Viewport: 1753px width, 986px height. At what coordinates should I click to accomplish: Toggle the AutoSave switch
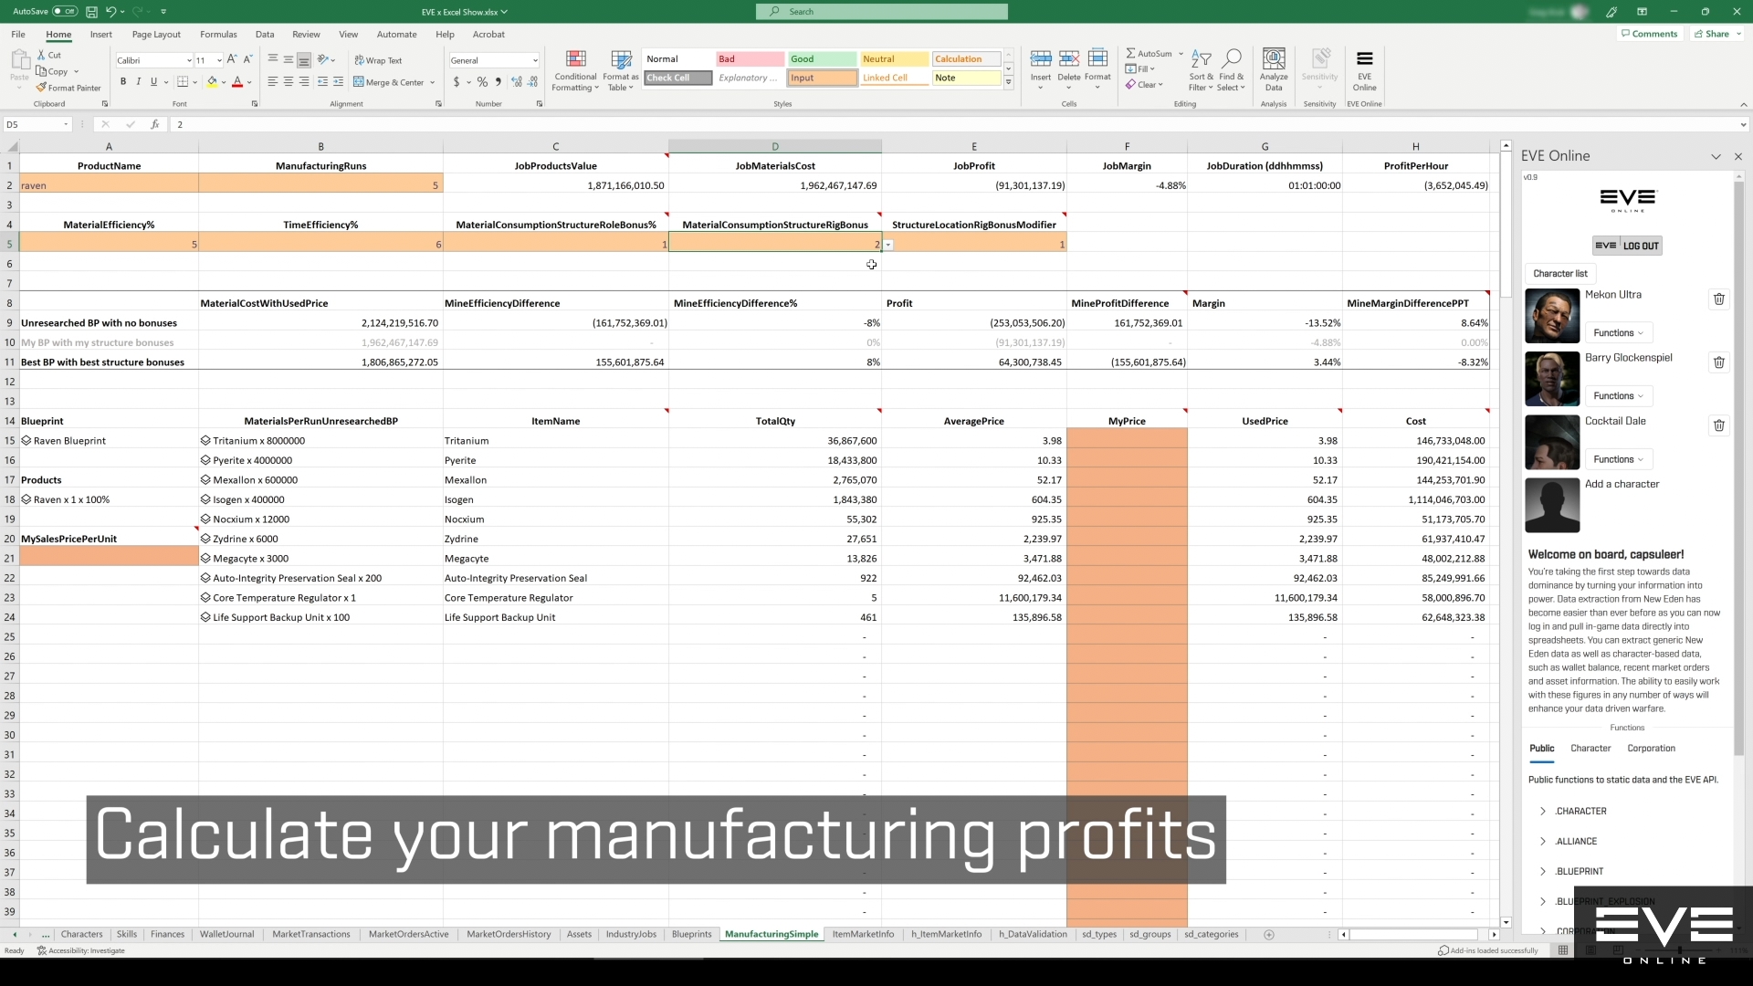point(64,12)
